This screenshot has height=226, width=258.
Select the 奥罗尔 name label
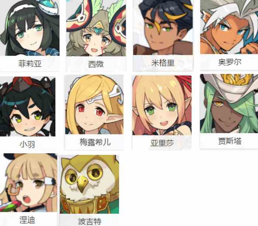[x=230, y=62]
